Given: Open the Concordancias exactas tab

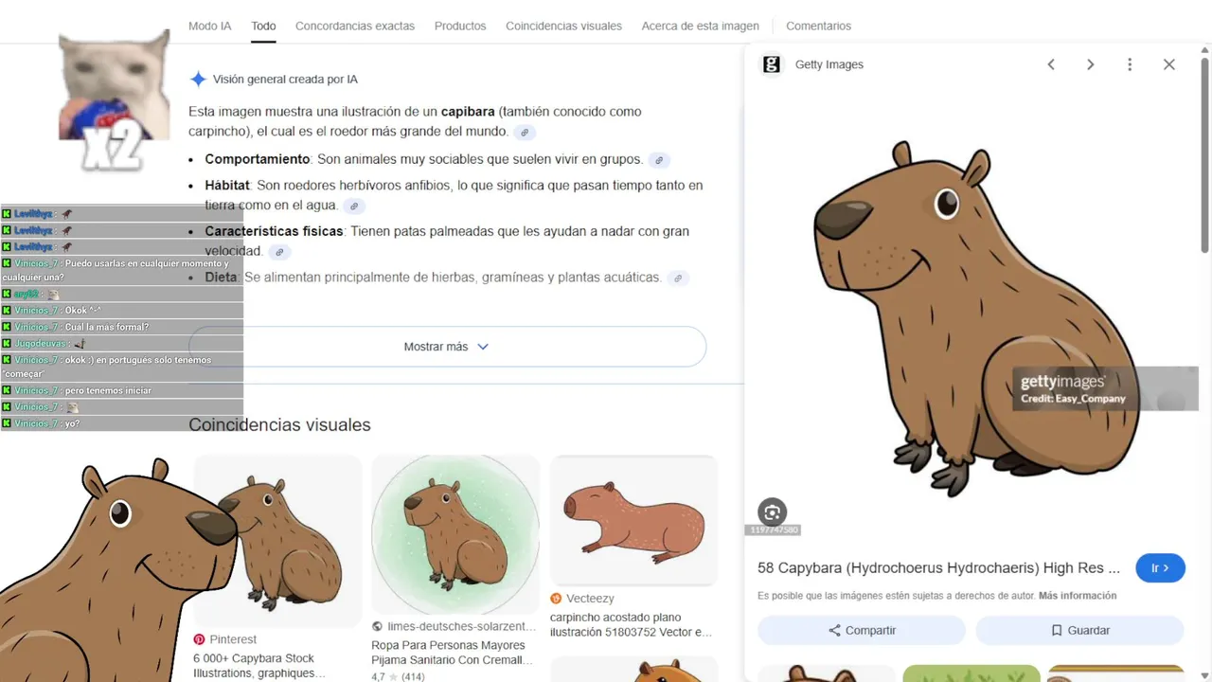Looking at the screenshot, I should (355, 27).
